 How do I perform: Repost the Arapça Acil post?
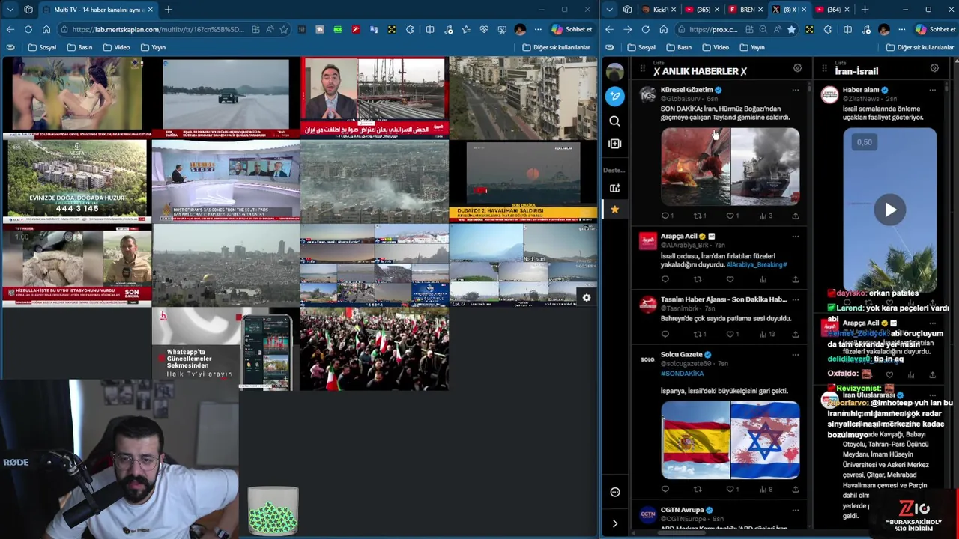pos(698,279)
